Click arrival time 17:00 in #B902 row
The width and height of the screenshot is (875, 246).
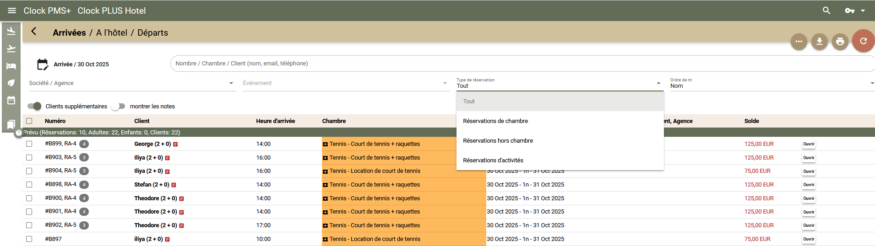tap(263, 225)
